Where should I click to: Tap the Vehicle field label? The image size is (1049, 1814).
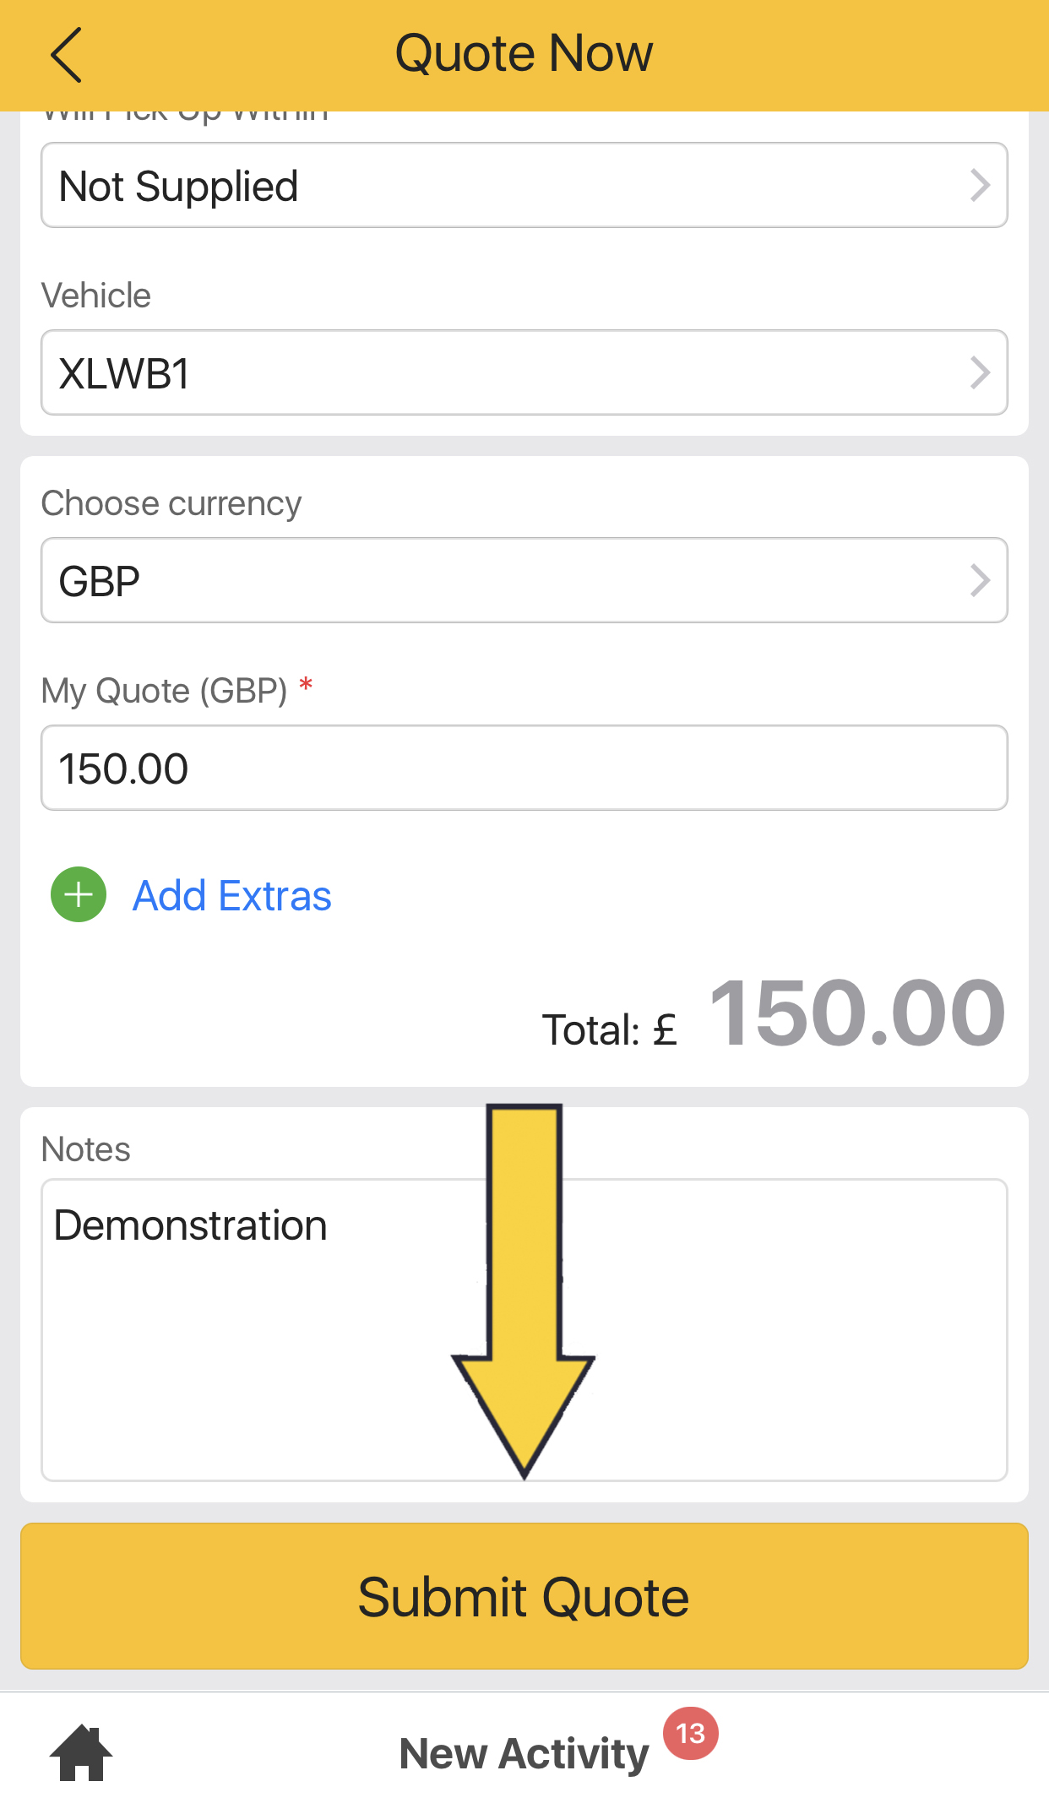[x=96, y=296]
